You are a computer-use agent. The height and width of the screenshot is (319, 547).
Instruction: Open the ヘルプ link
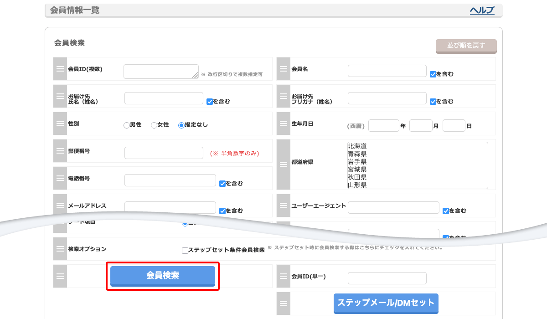pyautogui.click(x=482, y=10)
